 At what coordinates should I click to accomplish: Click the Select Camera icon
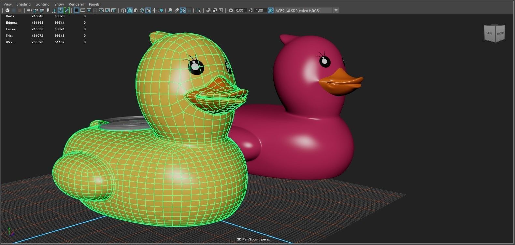[29, 10]
